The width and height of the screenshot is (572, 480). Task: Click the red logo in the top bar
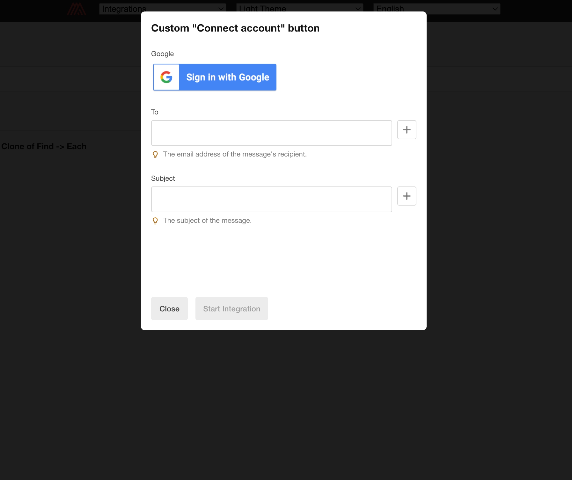76,9
